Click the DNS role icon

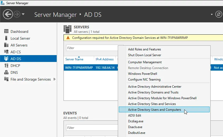tap(6, 72)
